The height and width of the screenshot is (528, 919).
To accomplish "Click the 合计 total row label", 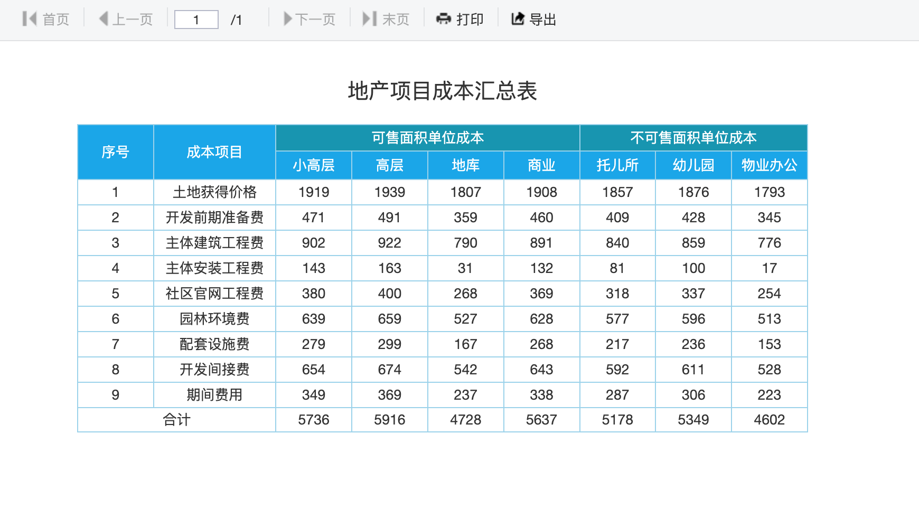I will coord(176,420).
